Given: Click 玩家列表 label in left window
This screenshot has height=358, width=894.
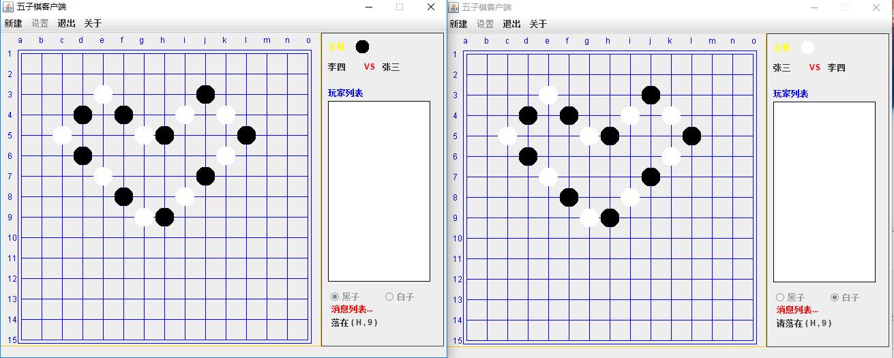Looking at the screenshot, I should tap(345, 93).
